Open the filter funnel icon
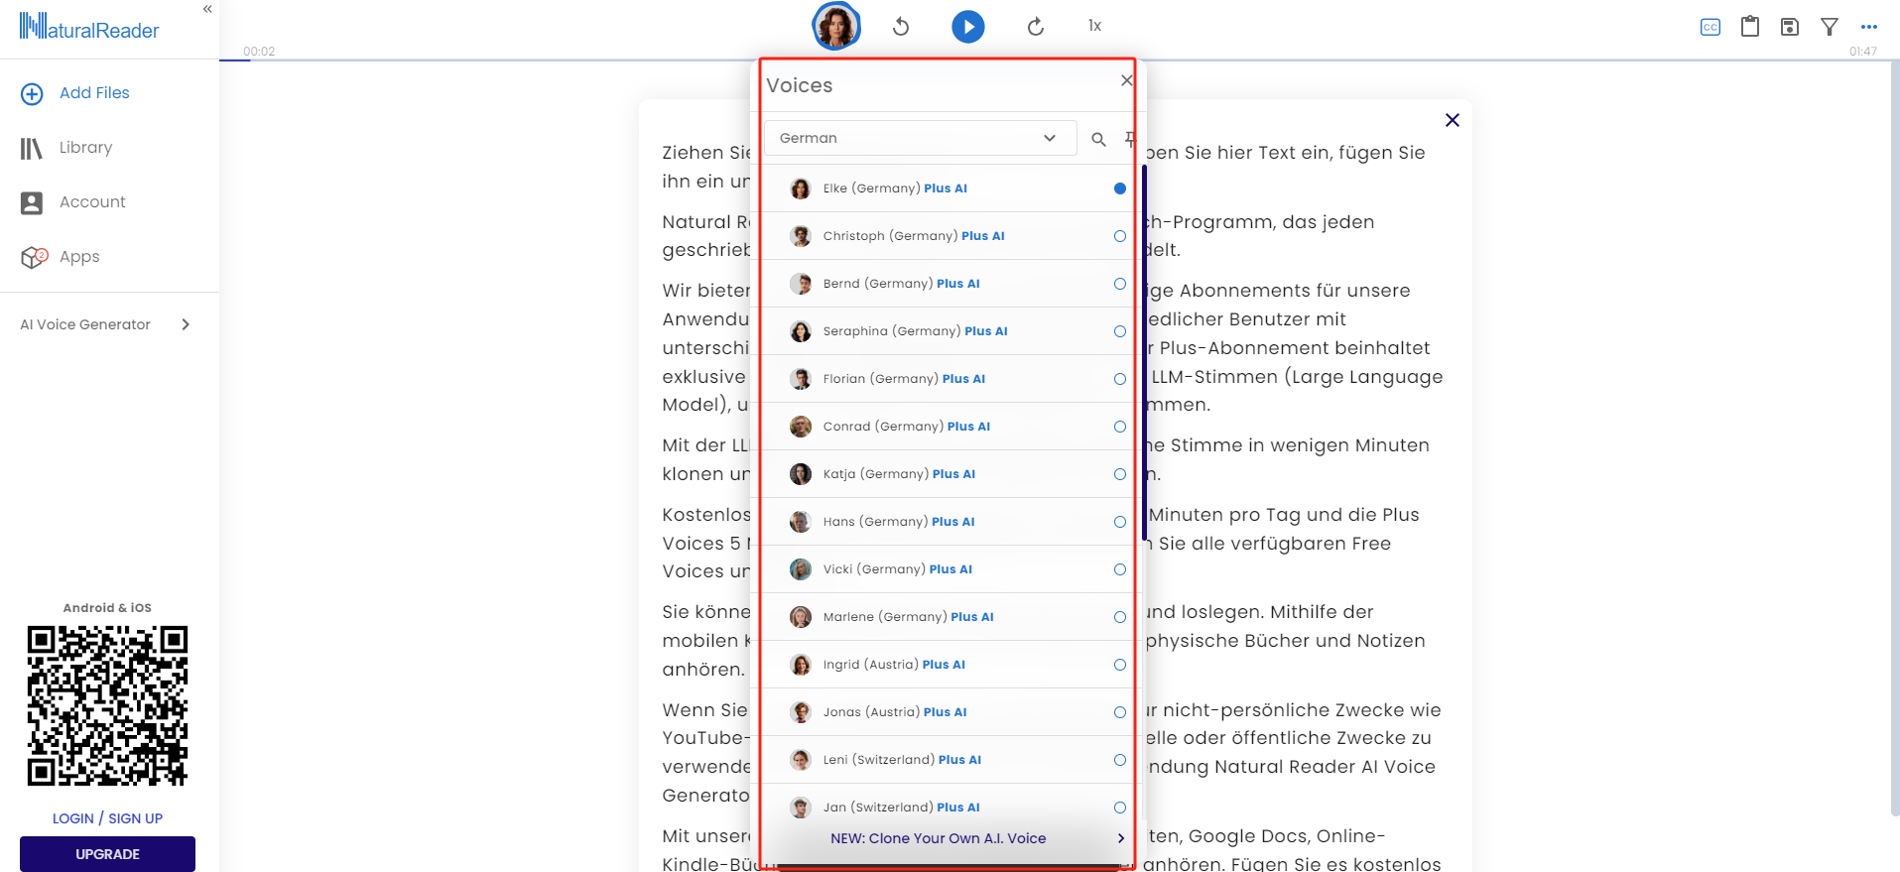1900x872 pixels. (1830, 27)
